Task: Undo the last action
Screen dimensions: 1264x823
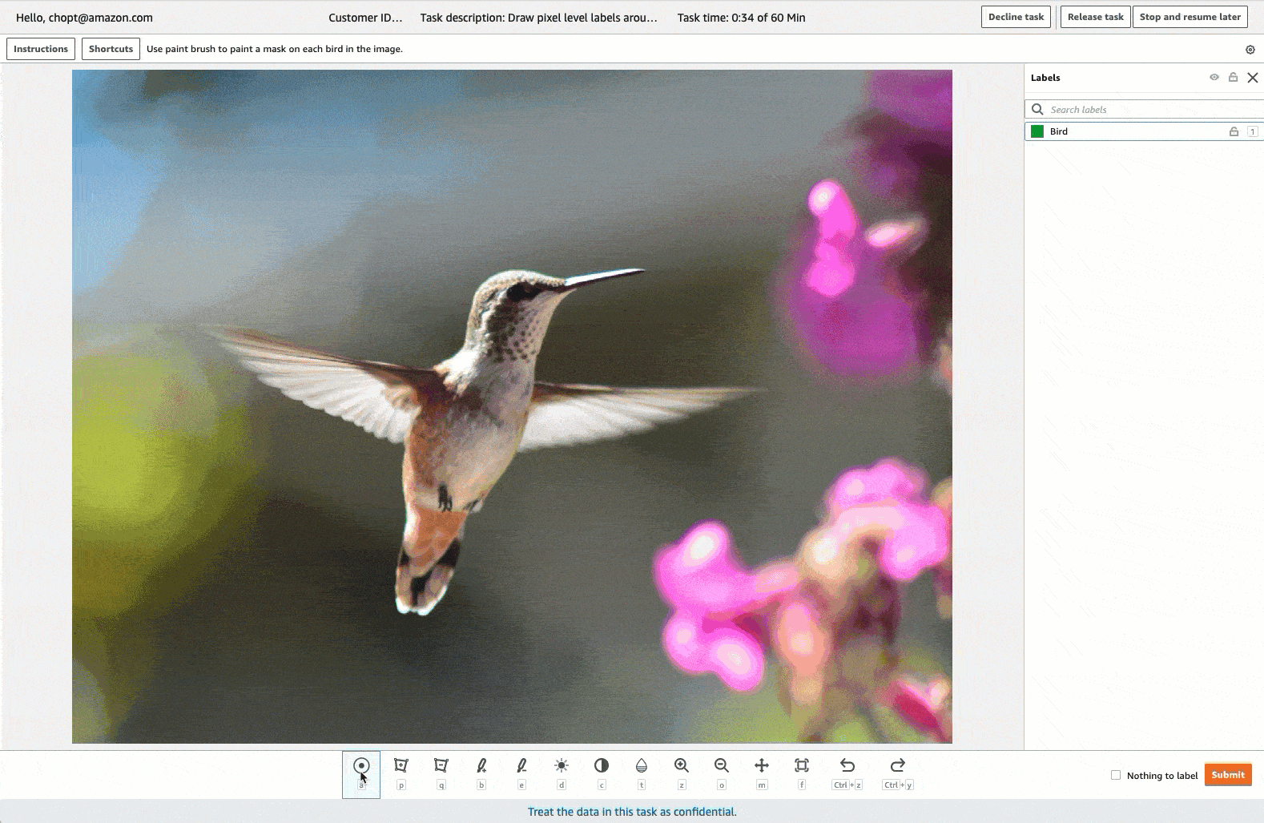Action: pos(847,766)
